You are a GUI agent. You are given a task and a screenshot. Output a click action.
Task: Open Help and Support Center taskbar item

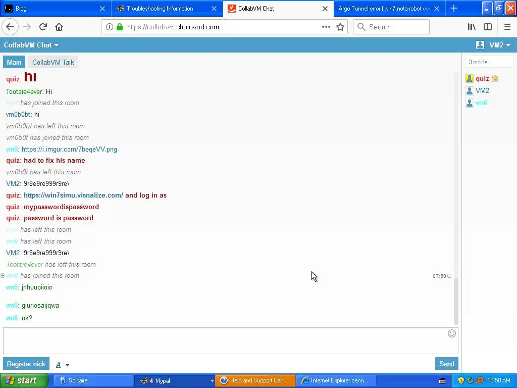point(255,381)
